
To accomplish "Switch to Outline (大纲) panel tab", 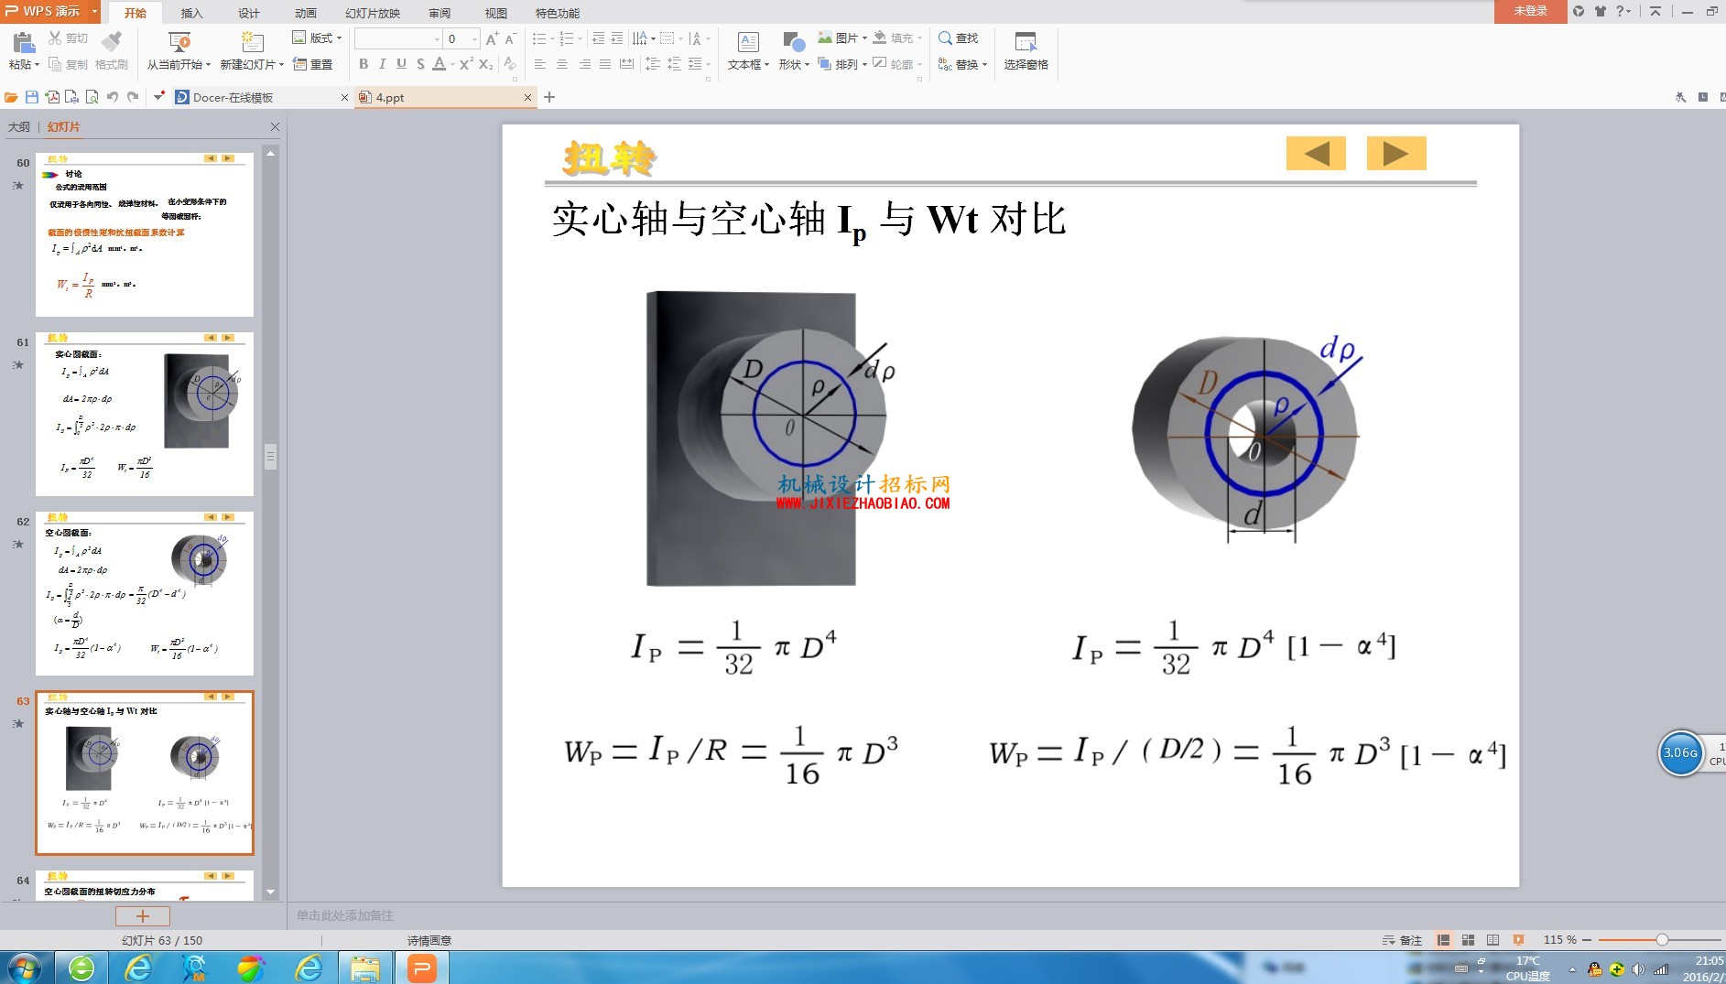I will [x=18, y=126].
